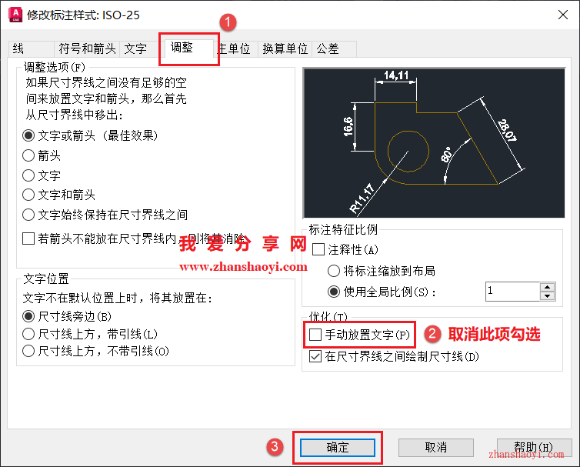Confirm with 确定 button
Screen dimensions: 580x467
(338, 448)
